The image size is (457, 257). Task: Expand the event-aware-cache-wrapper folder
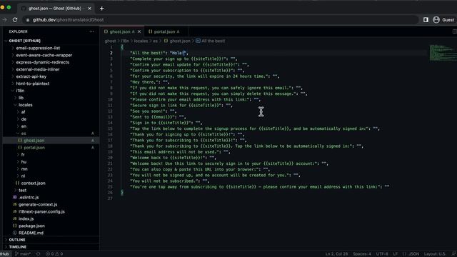point(44,55)
